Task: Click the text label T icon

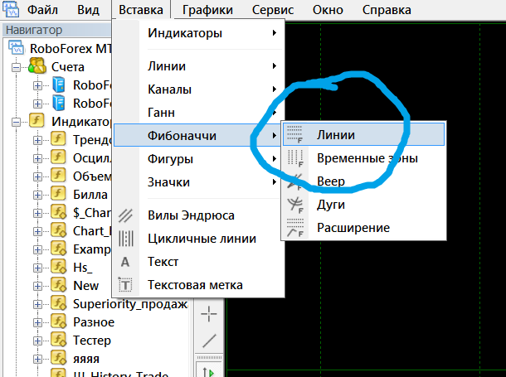Action: tap(125, 285)
